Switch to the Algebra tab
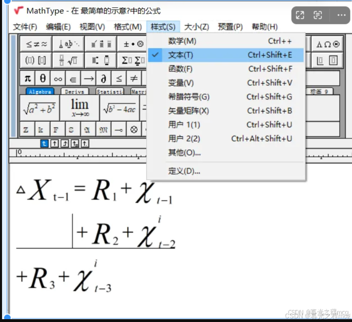This screenshot has height=322, width=352. pyautogui.click(x=40, y=91)
